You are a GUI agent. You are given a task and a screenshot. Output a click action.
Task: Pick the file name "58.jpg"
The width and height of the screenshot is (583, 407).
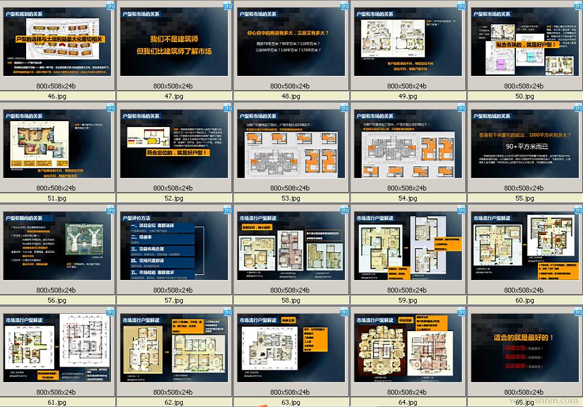coord(291,300)
